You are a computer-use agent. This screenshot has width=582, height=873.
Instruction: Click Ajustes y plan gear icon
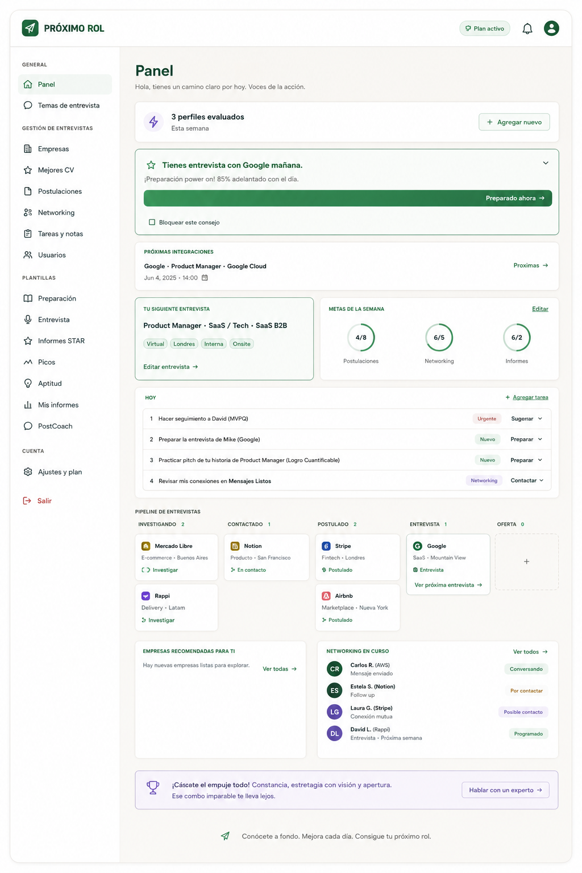(28, 472)
